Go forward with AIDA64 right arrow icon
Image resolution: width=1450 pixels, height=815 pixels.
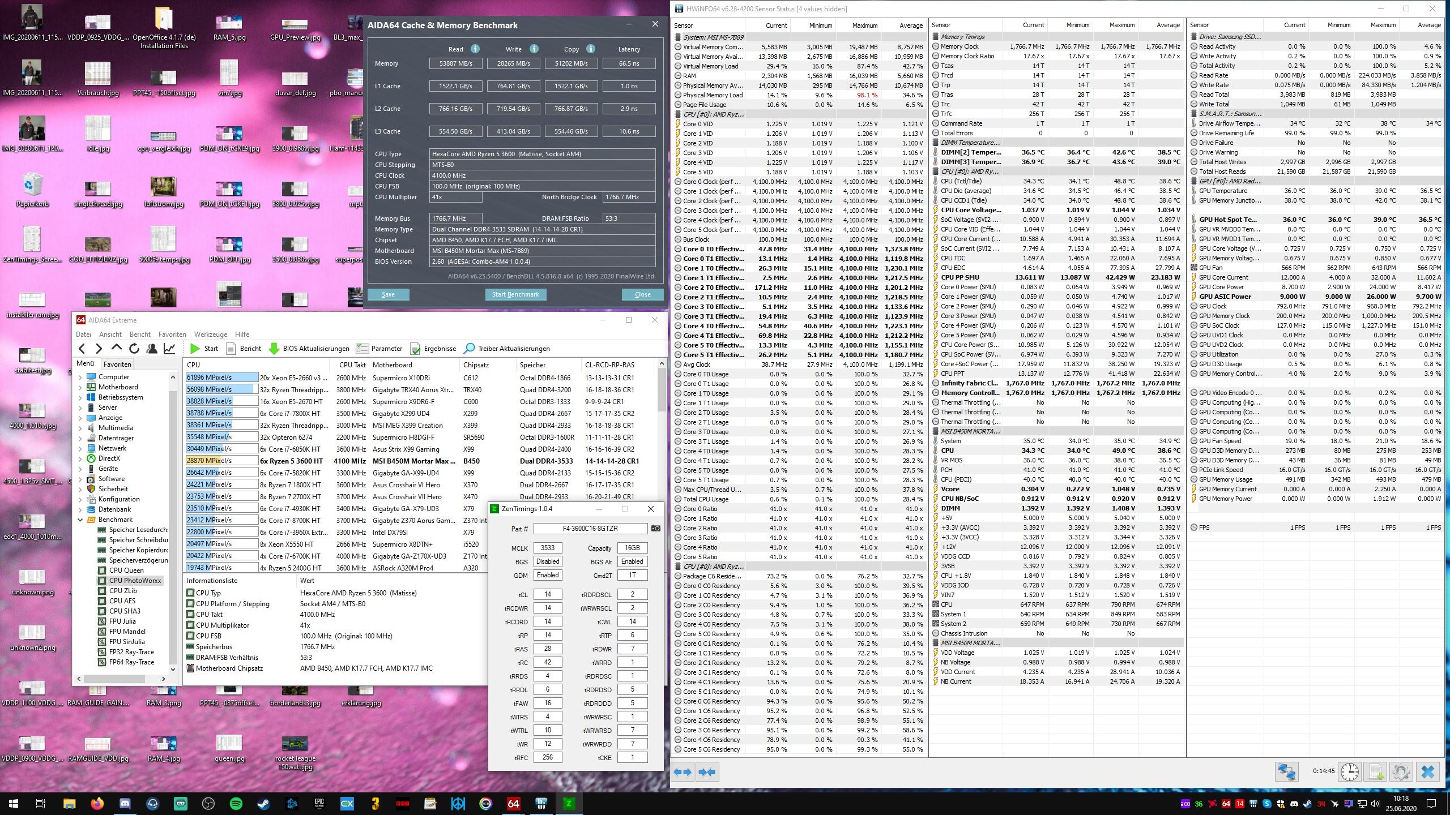[99, 349]
